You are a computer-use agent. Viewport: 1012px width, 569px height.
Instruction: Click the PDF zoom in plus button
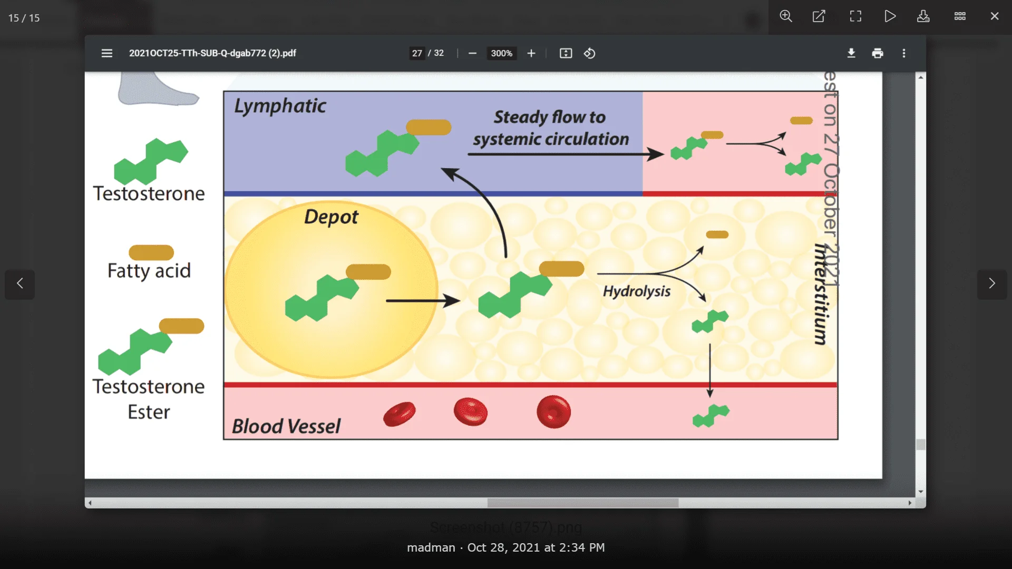[531, 53]
